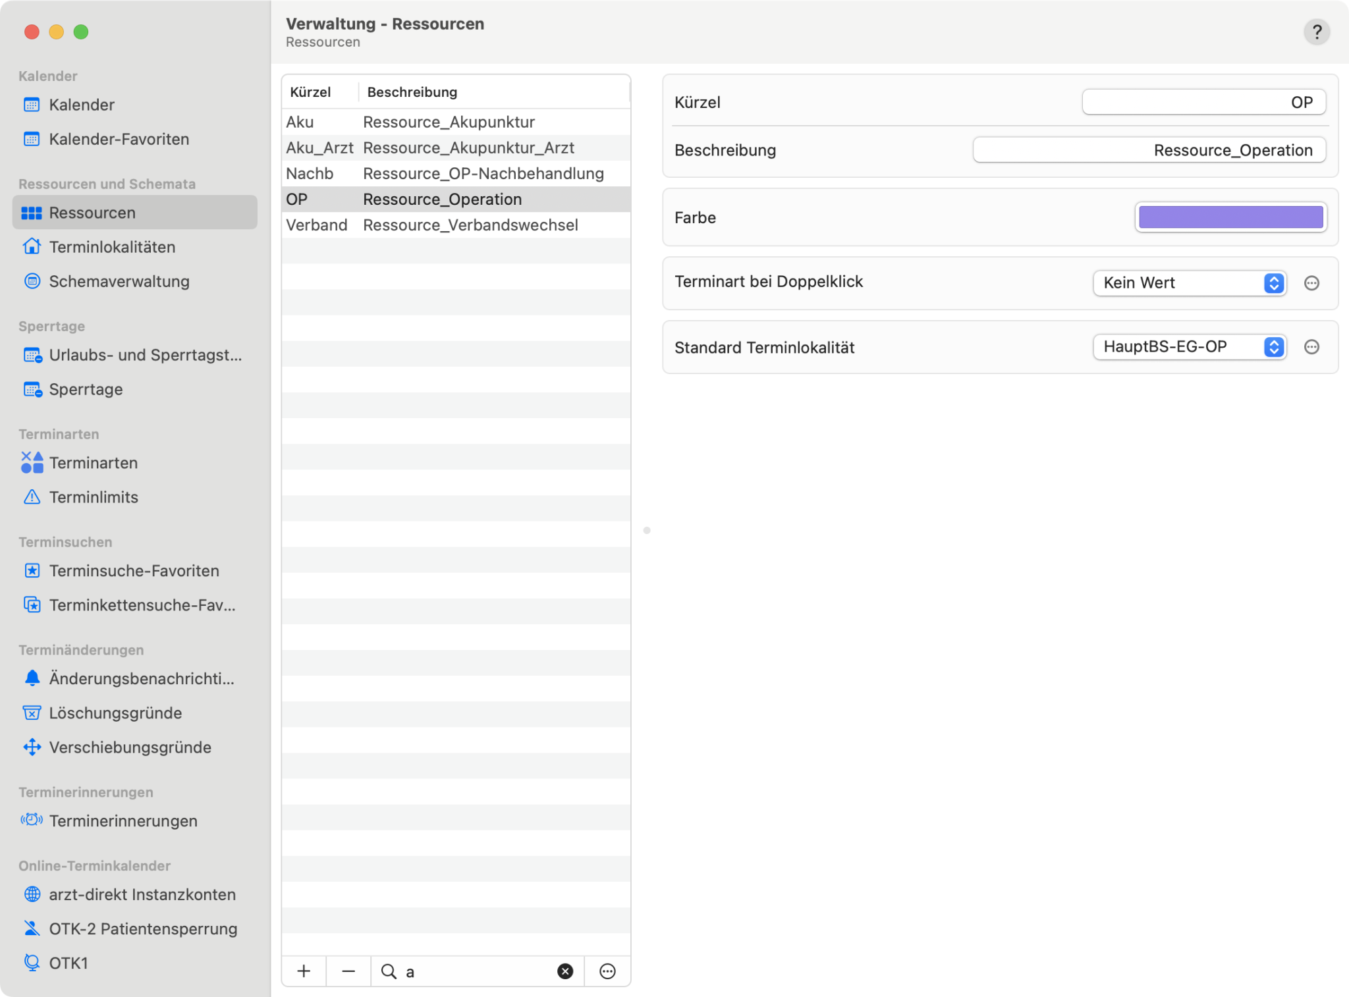
Task: Open Terminarten in the sidebar
Action: tap(93, 463)
